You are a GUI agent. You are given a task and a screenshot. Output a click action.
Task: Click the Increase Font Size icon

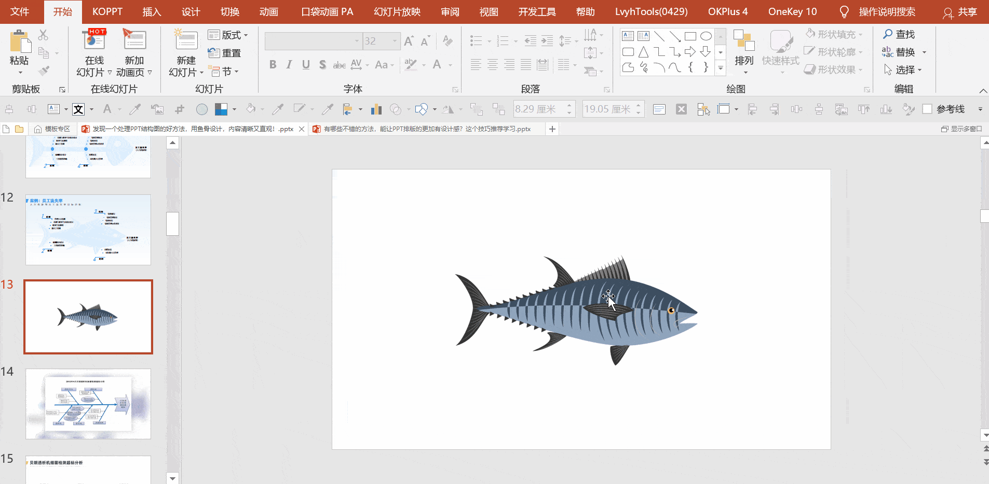click(x=409, y=41)
